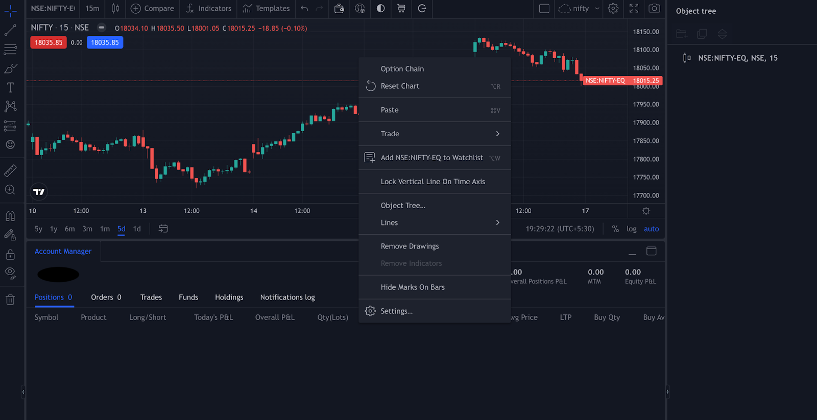Image resolution: width=817 pixels, height=420 pixels.
Task: Hide all drawings with eye icon
Action: (10, 273)
